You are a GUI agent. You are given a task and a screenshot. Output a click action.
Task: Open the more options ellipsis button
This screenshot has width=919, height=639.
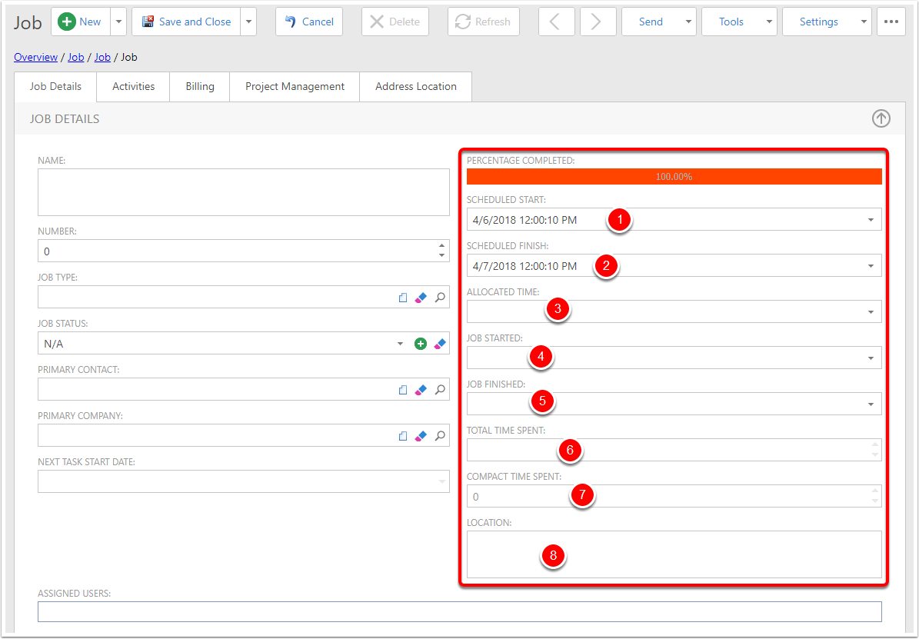(x=891, y=22)
